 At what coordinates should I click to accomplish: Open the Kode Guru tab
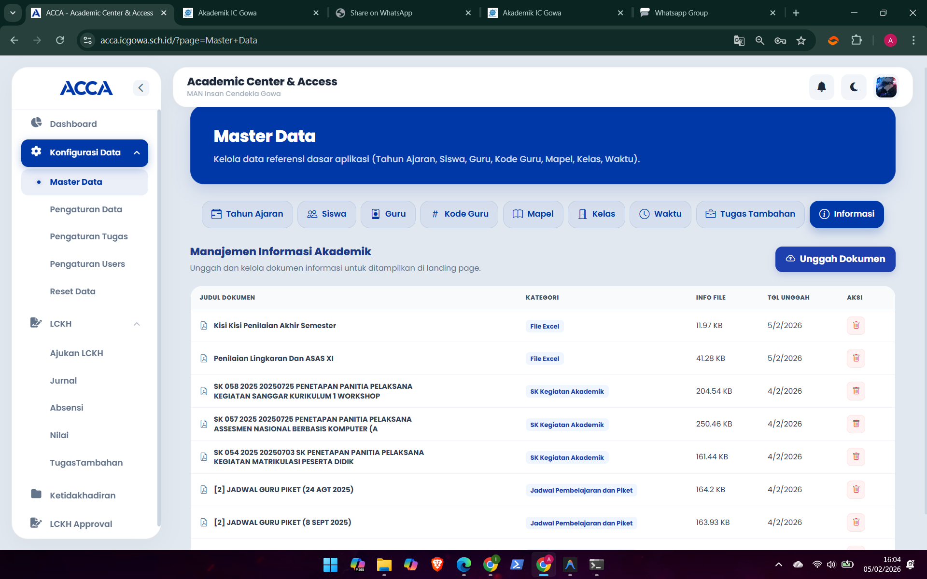pyautogui.click(x=459, y=214)
